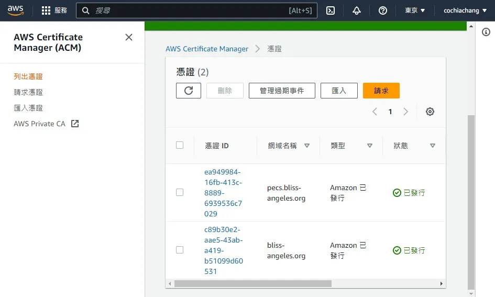Screen dimensions: 495x297
Task: Click page number 1 in pagination
Action: [x=390, y=112]
